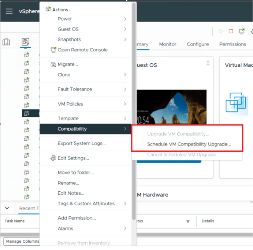
Task: Click the Actions menu vertical scrollbar
Action: [x=134, y=110]
